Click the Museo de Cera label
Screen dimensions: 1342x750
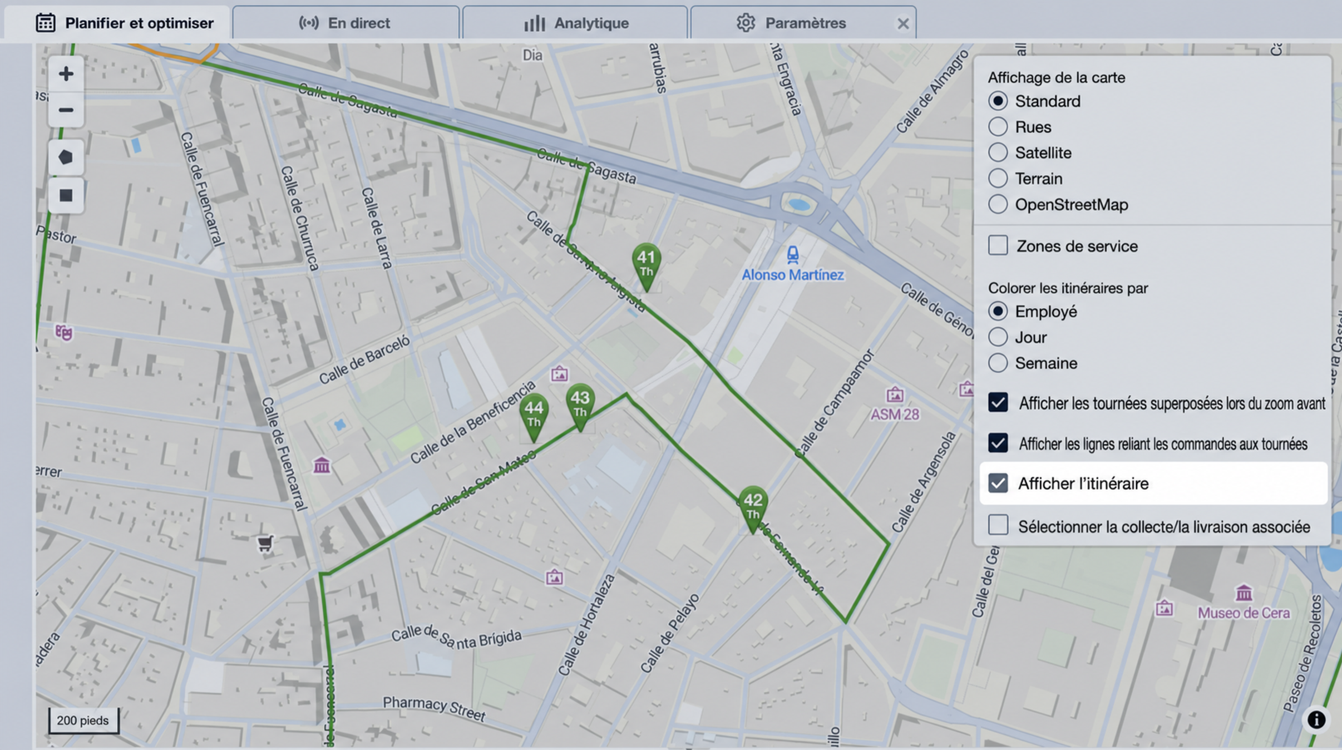point(1244,613)
